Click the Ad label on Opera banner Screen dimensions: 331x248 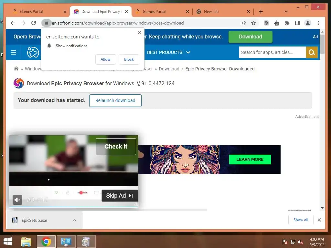tap(315, 37)
